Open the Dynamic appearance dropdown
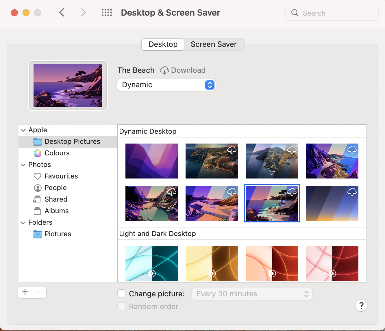Screen dimensions: 385x331 coord(166,85)
